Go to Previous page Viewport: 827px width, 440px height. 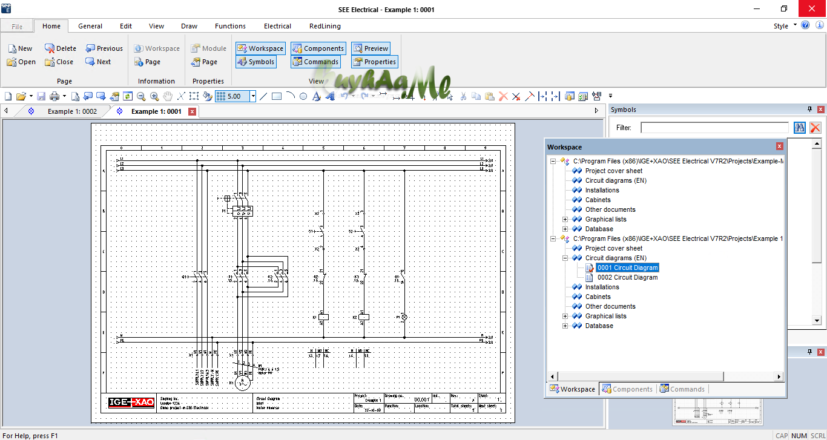pyautogui.click(x=104, y=48)
